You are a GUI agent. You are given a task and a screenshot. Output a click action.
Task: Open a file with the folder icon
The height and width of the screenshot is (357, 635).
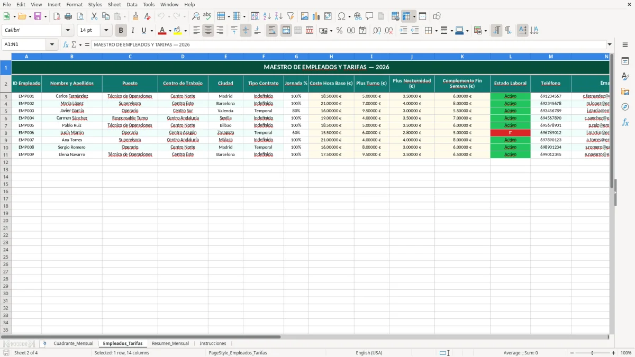(x=22, y=16)
